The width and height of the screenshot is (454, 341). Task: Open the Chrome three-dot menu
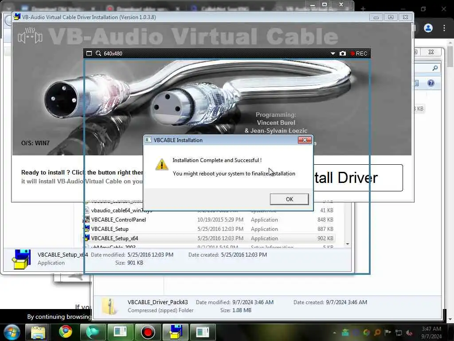444,28
